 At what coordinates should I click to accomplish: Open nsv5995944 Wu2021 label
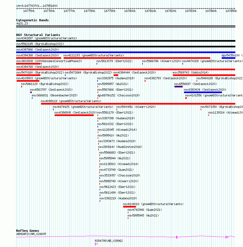click(115, 158)
